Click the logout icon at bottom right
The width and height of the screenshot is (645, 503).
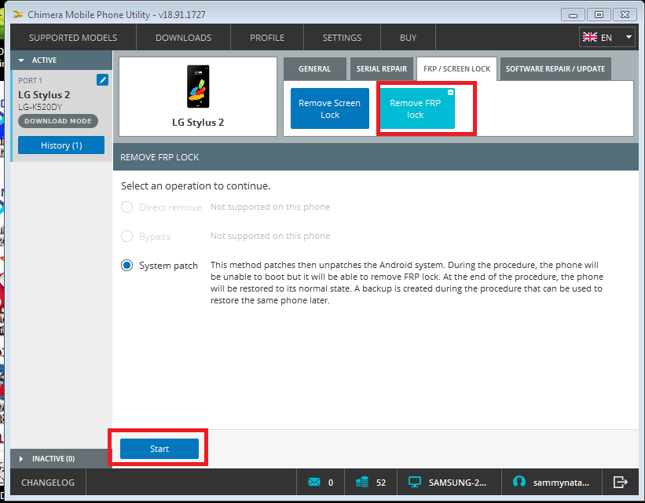click(621, 482)
